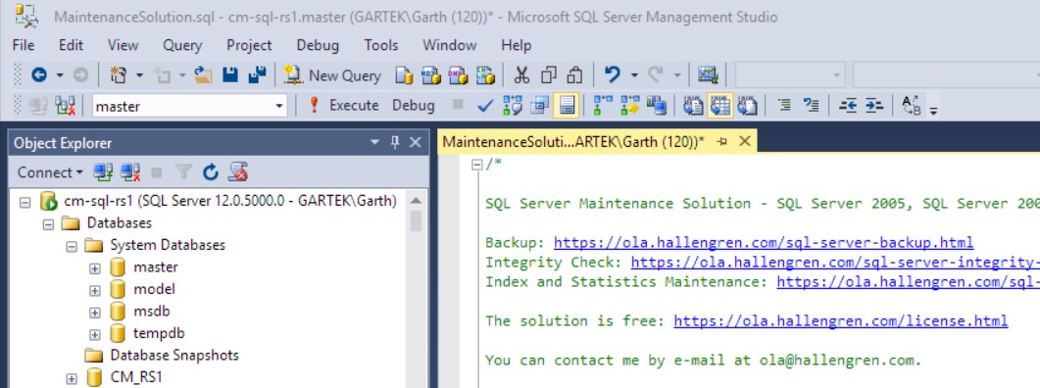Toggle auto-hide pin on Object Explorer
The height and width of the screenshot is (388, 1040).
[395, 142]
